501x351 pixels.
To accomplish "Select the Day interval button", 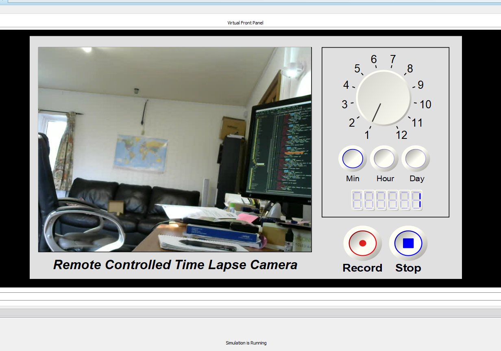I will [x=415, y=158].
